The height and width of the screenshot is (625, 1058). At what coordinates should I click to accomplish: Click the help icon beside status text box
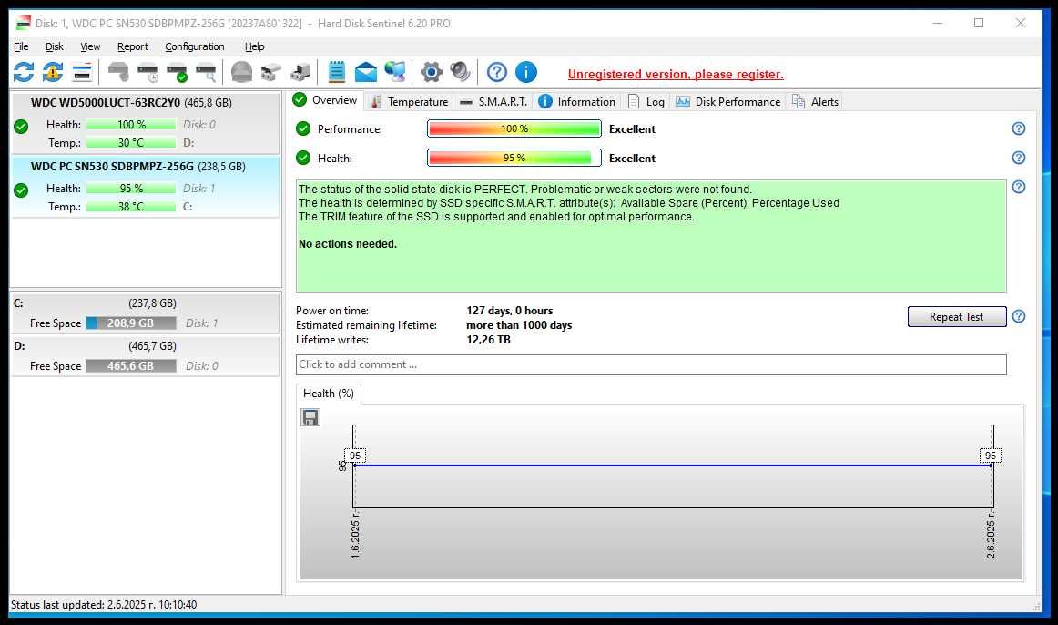(1018, 186)
